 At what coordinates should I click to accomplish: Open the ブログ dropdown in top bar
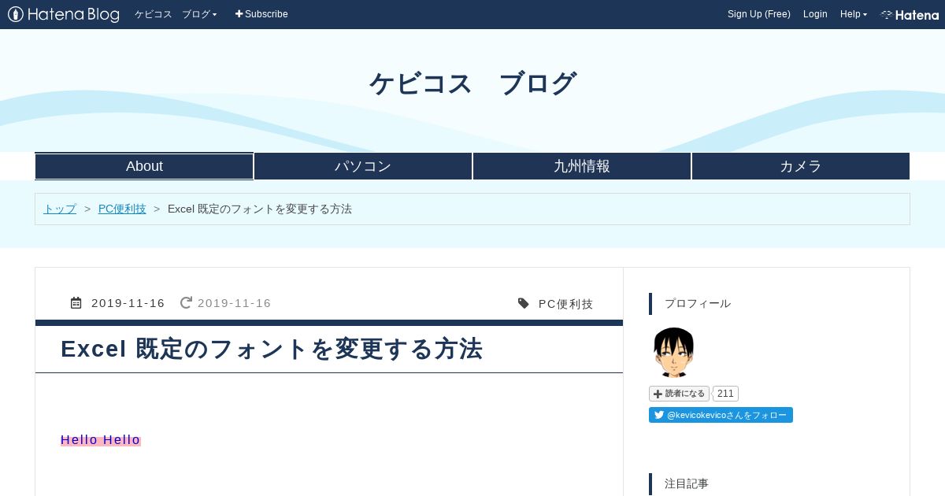(199, 14)
